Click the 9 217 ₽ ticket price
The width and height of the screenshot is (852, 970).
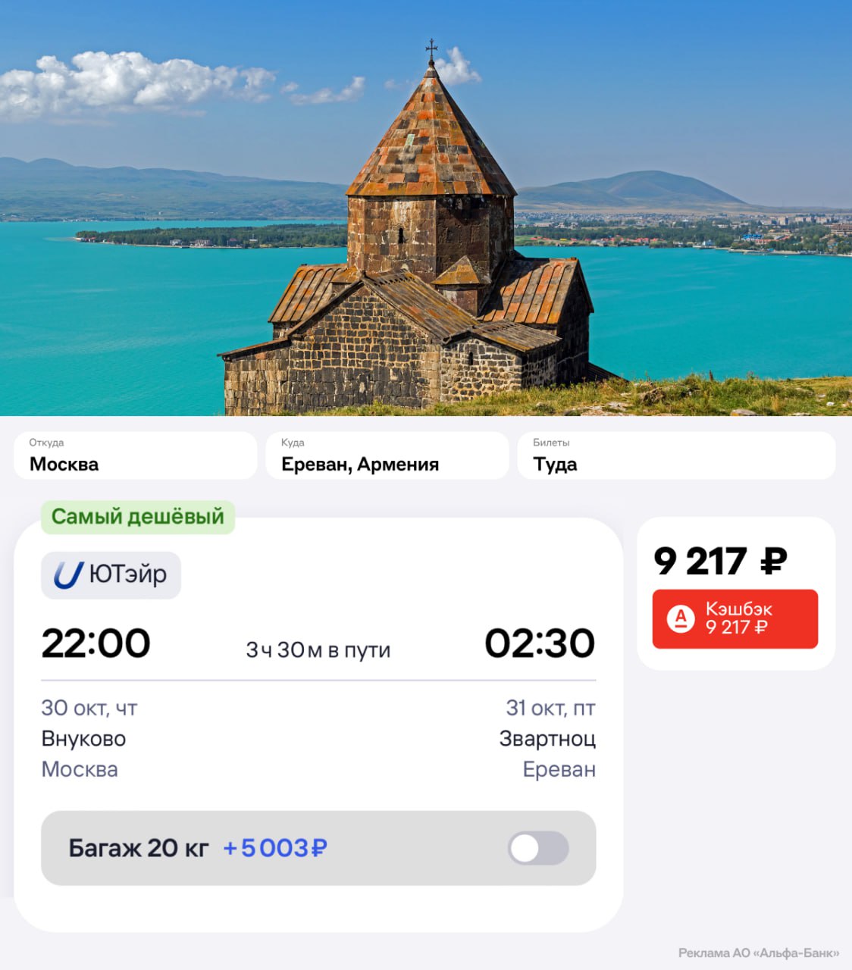click(x=720, y=562)
